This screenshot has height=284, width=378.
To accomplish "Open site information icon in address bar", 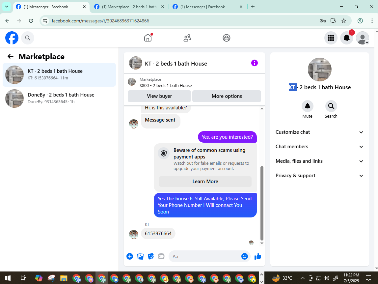I will click(45, 21).
